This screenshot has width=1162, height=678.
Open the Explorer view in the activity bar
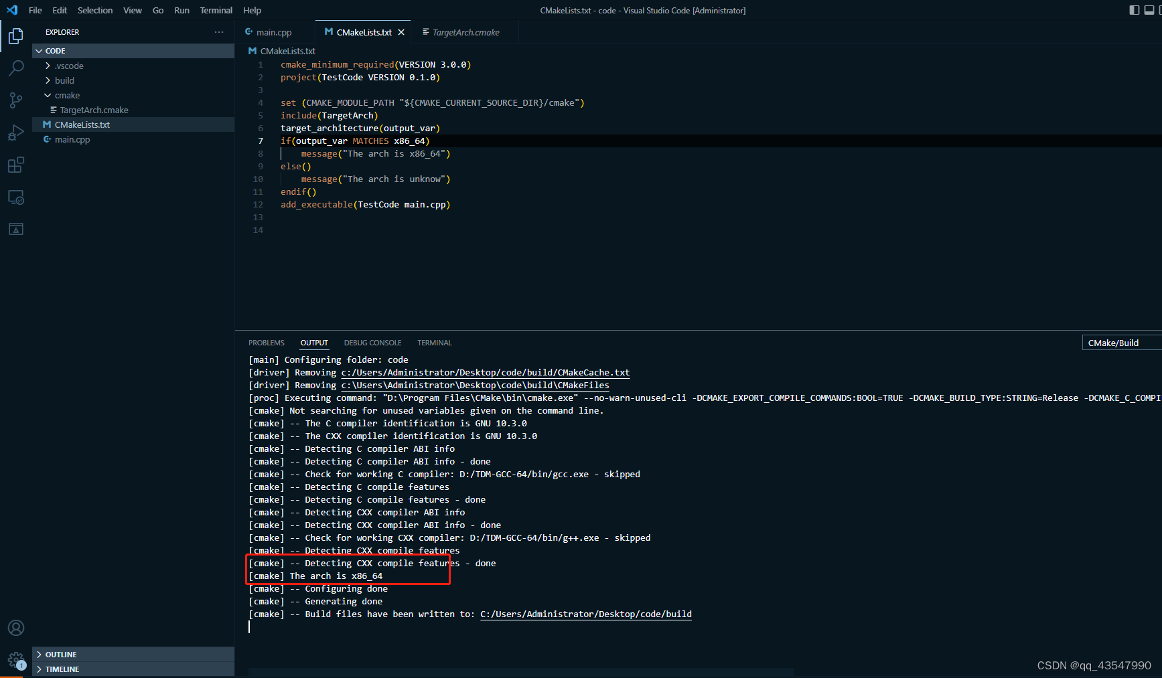[15, 37]
